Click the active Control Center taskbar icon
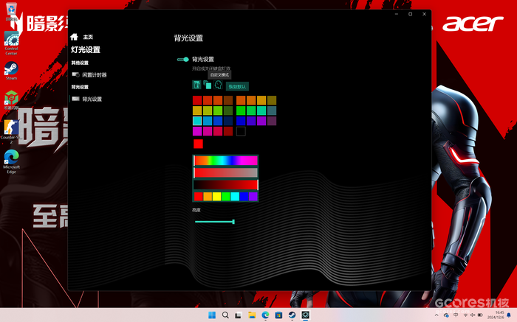 (x=305, y=315)
